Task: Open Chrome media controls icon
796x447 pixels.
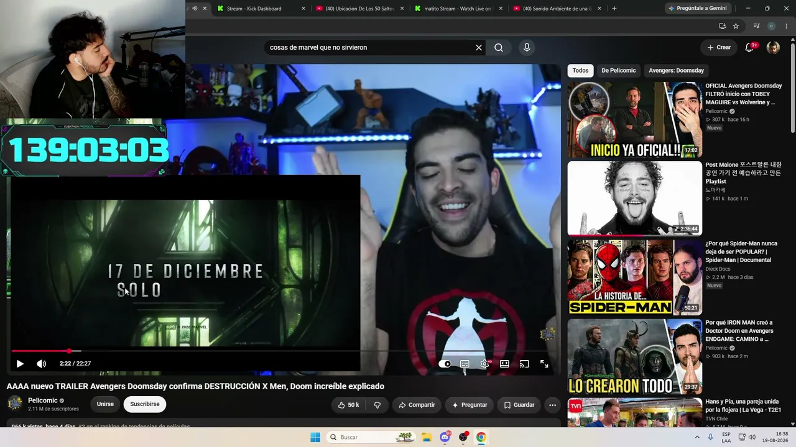Action: pyautogui.click(x=756, y=26)
